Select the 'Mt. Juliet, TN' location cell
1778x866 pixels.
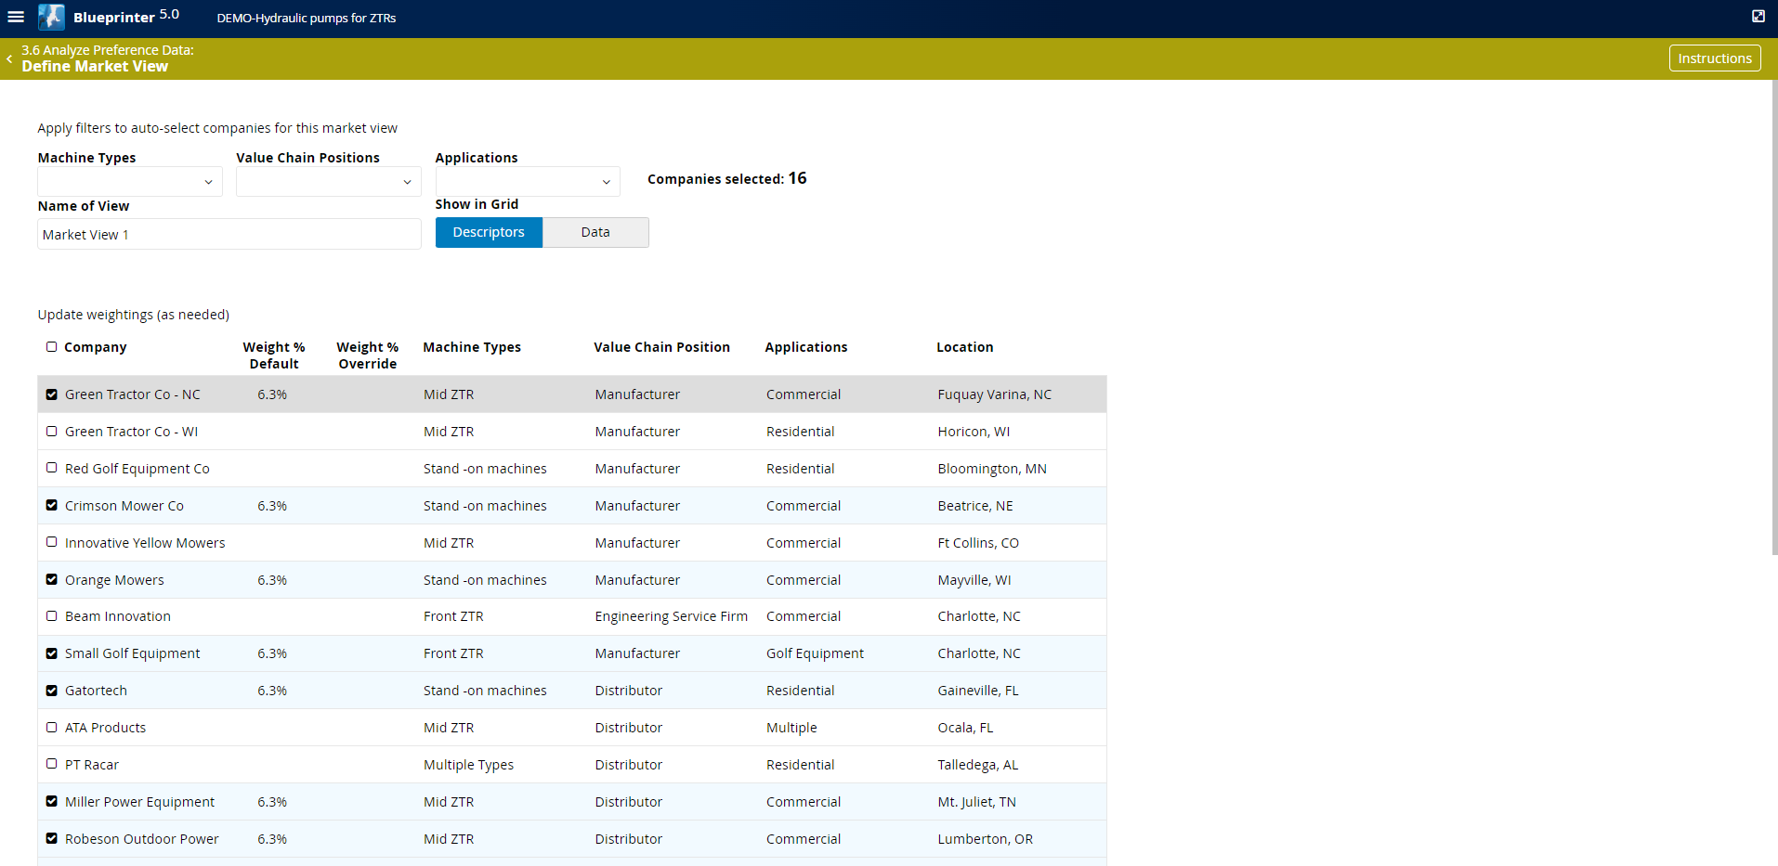click(977, 802)
